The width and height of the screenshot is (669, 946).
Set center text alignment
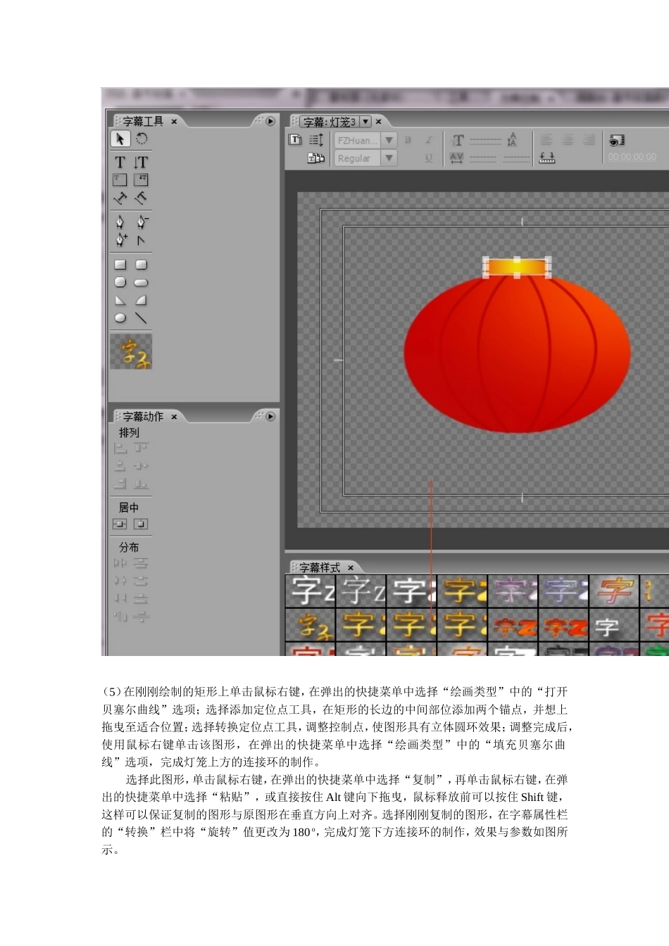tap(568, 140)
